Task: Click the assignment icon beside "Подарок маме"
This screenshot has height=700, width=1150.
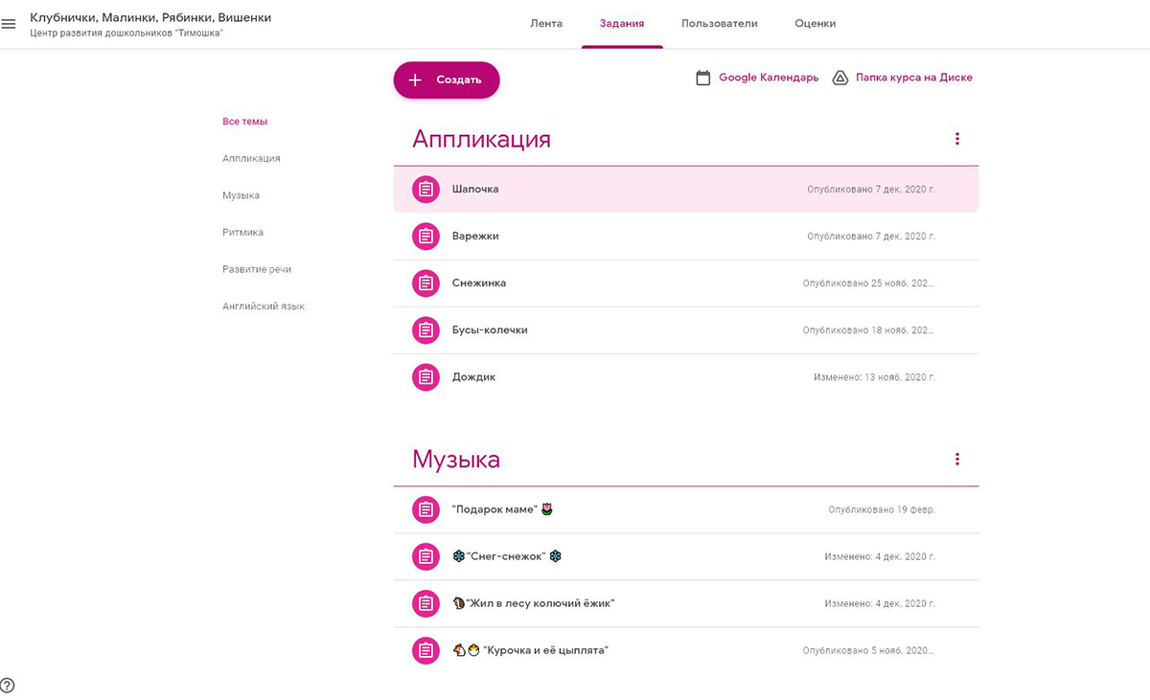Action: point(425,509)
